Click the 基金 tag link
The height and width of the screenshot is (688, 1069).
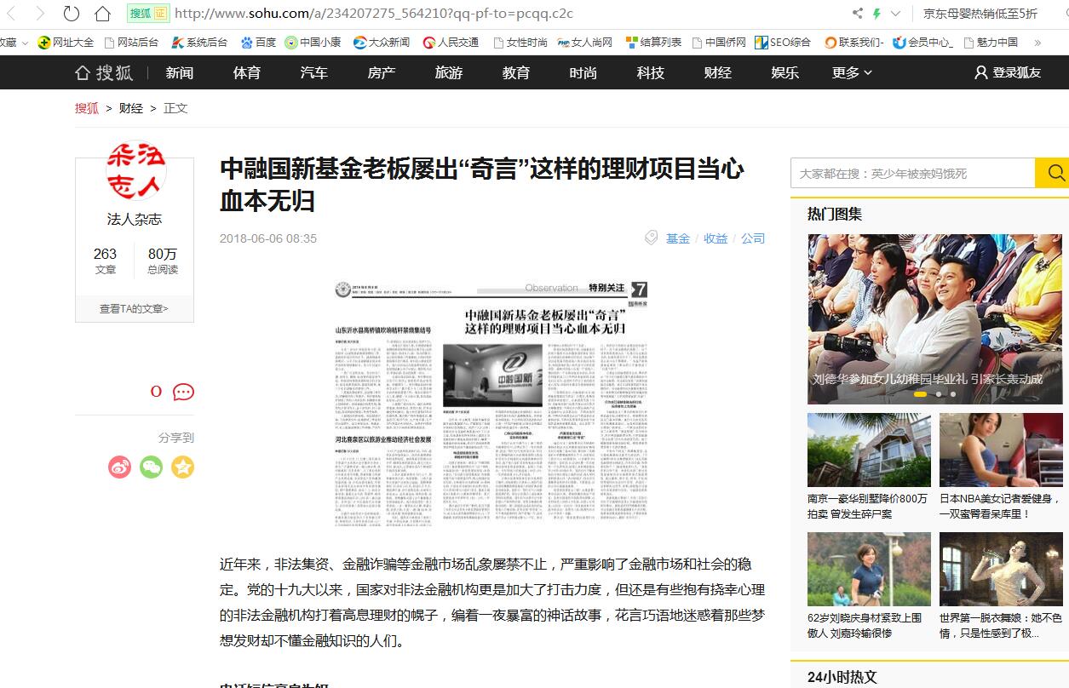tap(678, 238)
